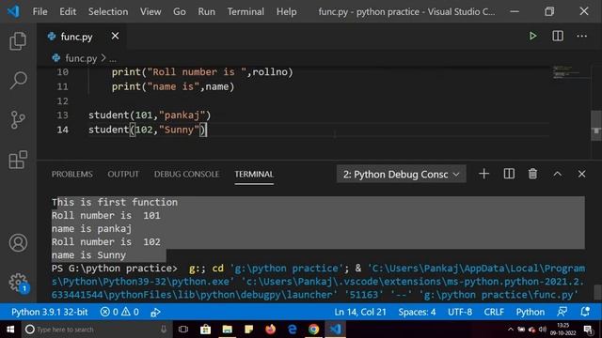The image size is (602, 338).
Task: Open the File menu
Action: (40, 11)
